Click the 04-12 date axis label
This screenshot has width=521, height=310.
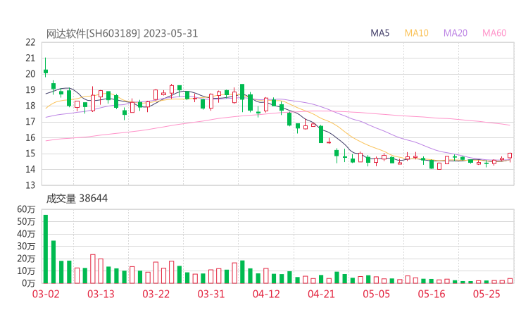[266, 294]
